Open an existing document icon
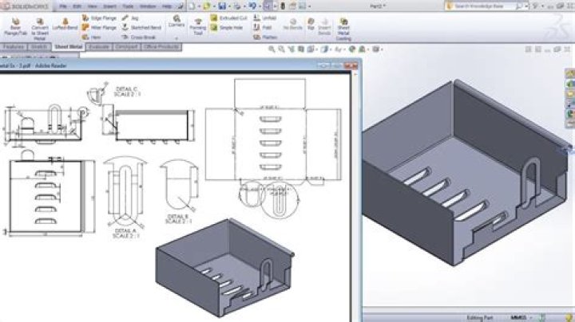 207,6
